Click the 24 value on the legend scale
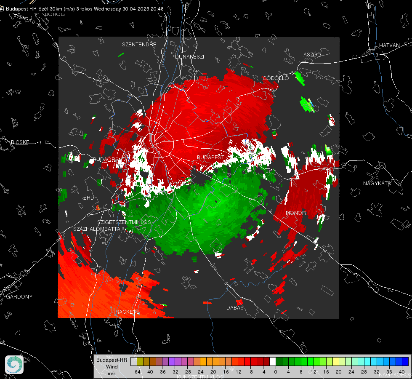Viewport: 412px width, 379px height. click(x=351, y=372)
